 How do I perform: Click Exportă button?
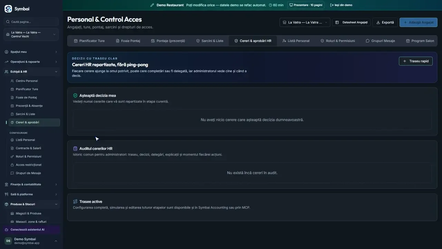click(385, 22)
